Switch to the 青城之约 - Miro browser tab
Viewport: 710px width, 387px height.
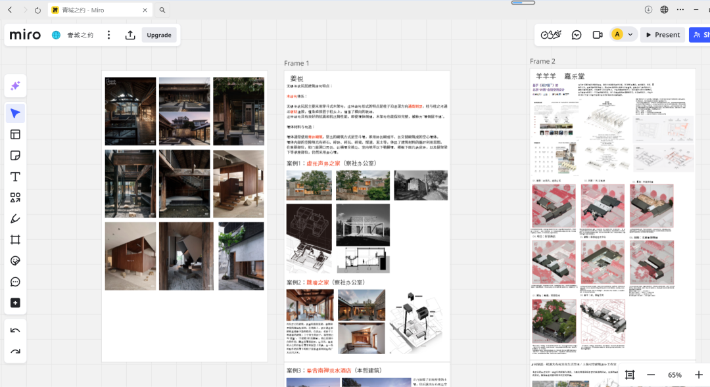[99, 10]
